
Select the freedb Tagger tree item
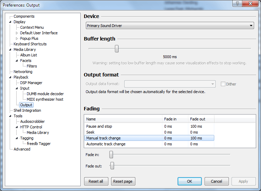(38, 144)
